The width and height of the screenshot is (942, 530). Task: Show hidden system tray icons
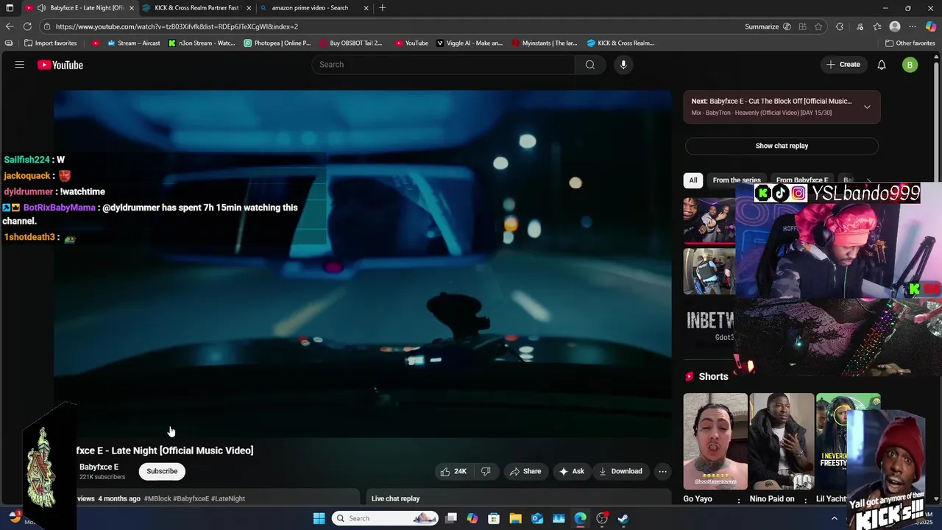(x=835, y=518)
